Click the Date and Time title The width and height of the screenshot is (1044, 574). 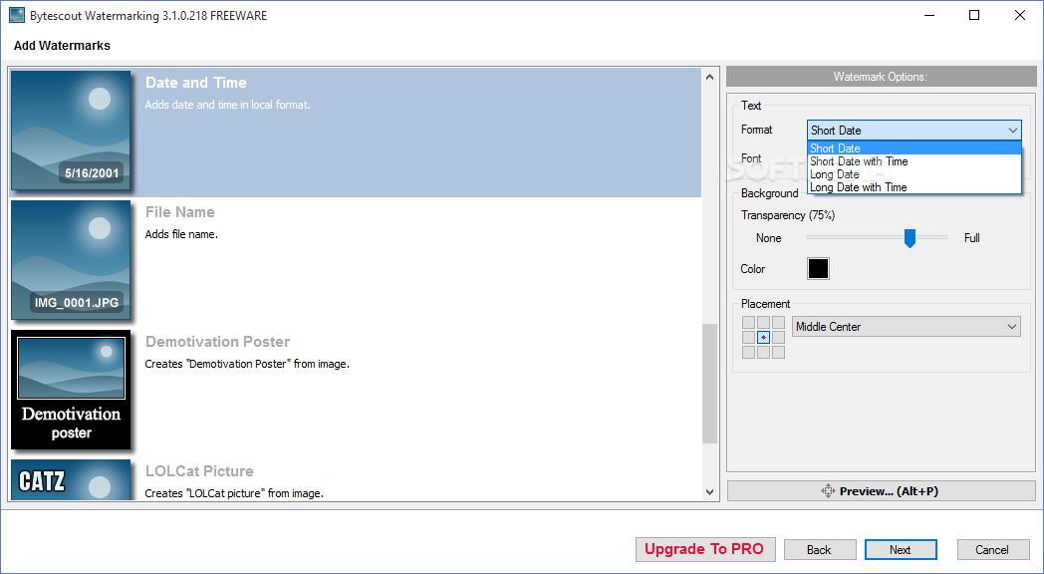coord(195,83)
